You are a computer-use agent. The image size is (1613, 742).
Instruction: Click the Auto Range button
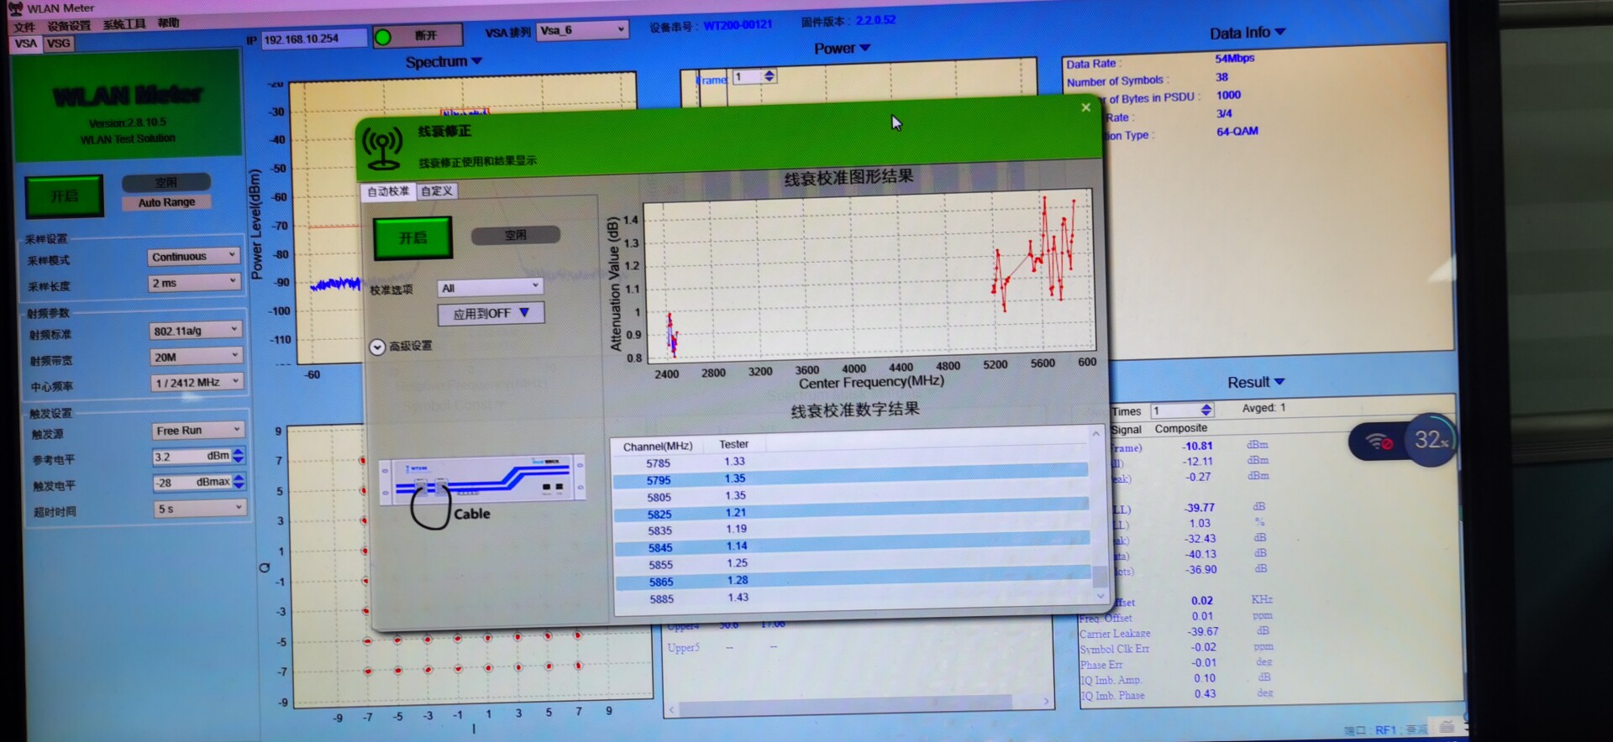(166, 202)
